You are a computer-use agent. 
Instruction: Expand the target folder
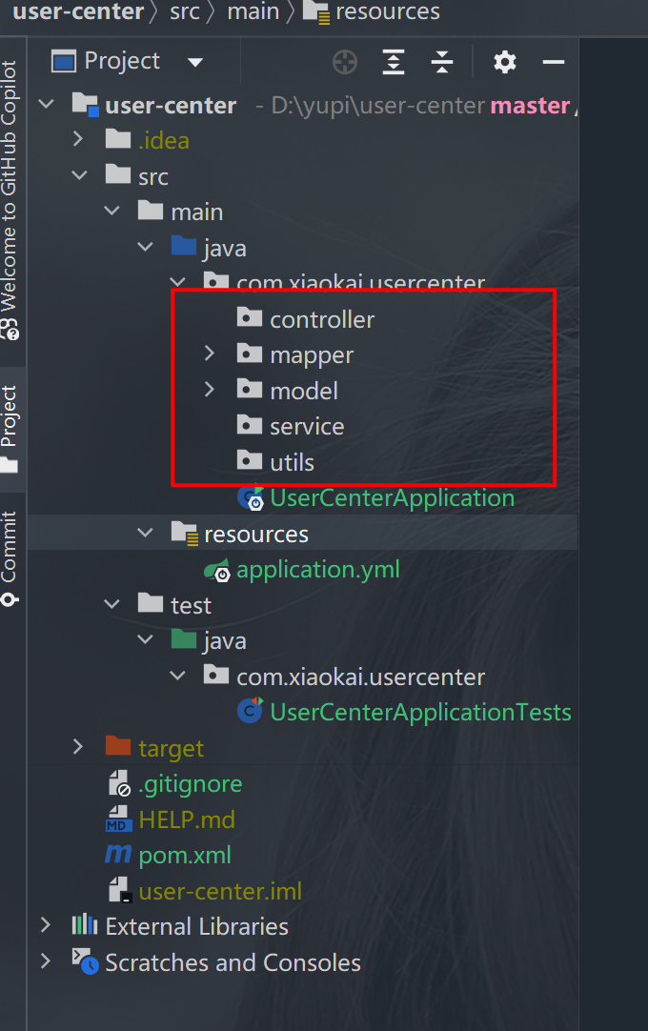pyautogui.click(x=79, y=748)
